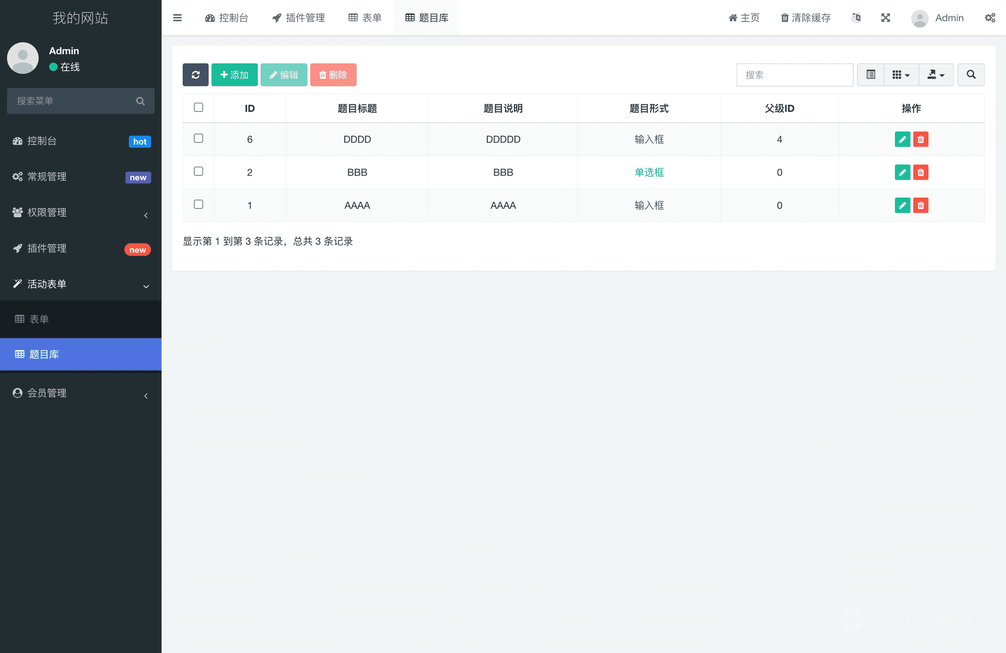Click the green 添加 button
Image resolution: width=1006 pixels, height=653 pixels.
click(x=234, y=75)
